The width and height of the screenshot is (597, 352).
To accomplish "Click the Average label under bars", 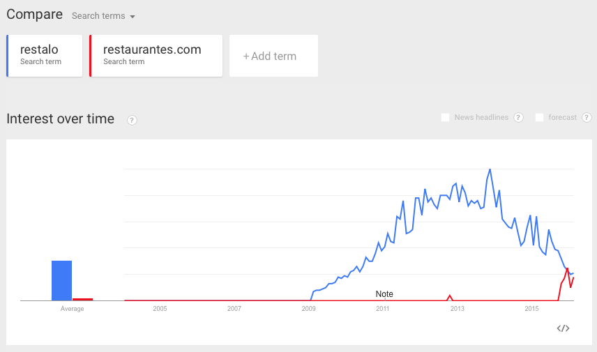I will 72,309.
